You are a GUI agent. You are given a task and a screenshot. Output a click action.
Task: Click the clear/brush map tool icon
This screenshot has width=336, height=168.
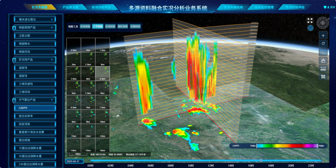pos(323,60)
